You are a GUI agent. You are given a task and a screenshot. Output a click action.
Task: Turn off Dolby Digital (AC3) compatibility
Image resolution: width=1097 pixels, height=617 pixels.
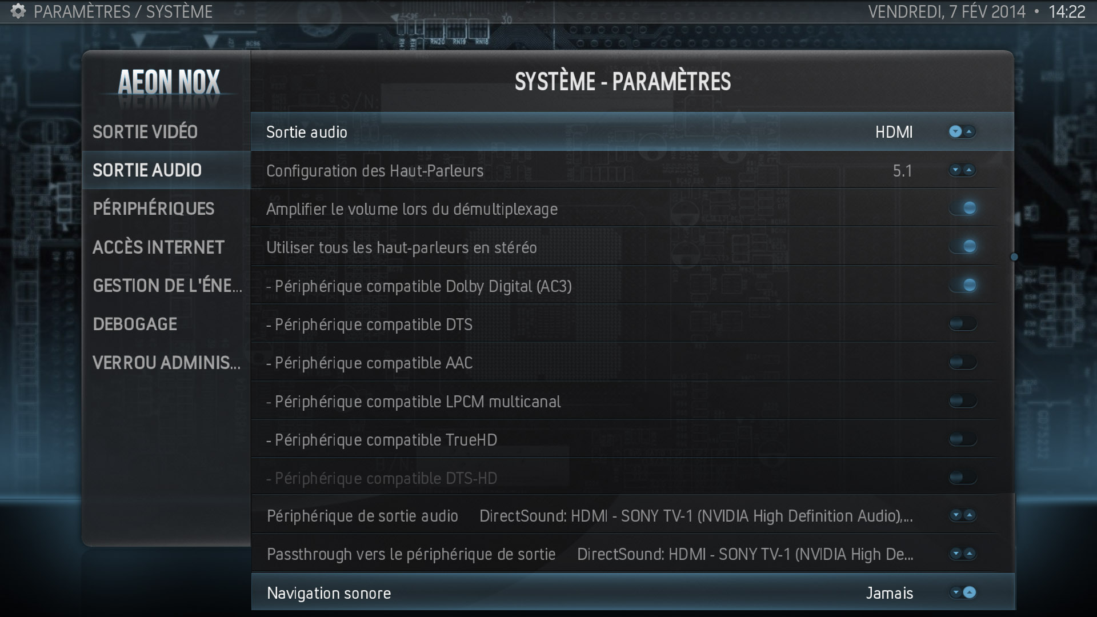(x=963, y=285)
